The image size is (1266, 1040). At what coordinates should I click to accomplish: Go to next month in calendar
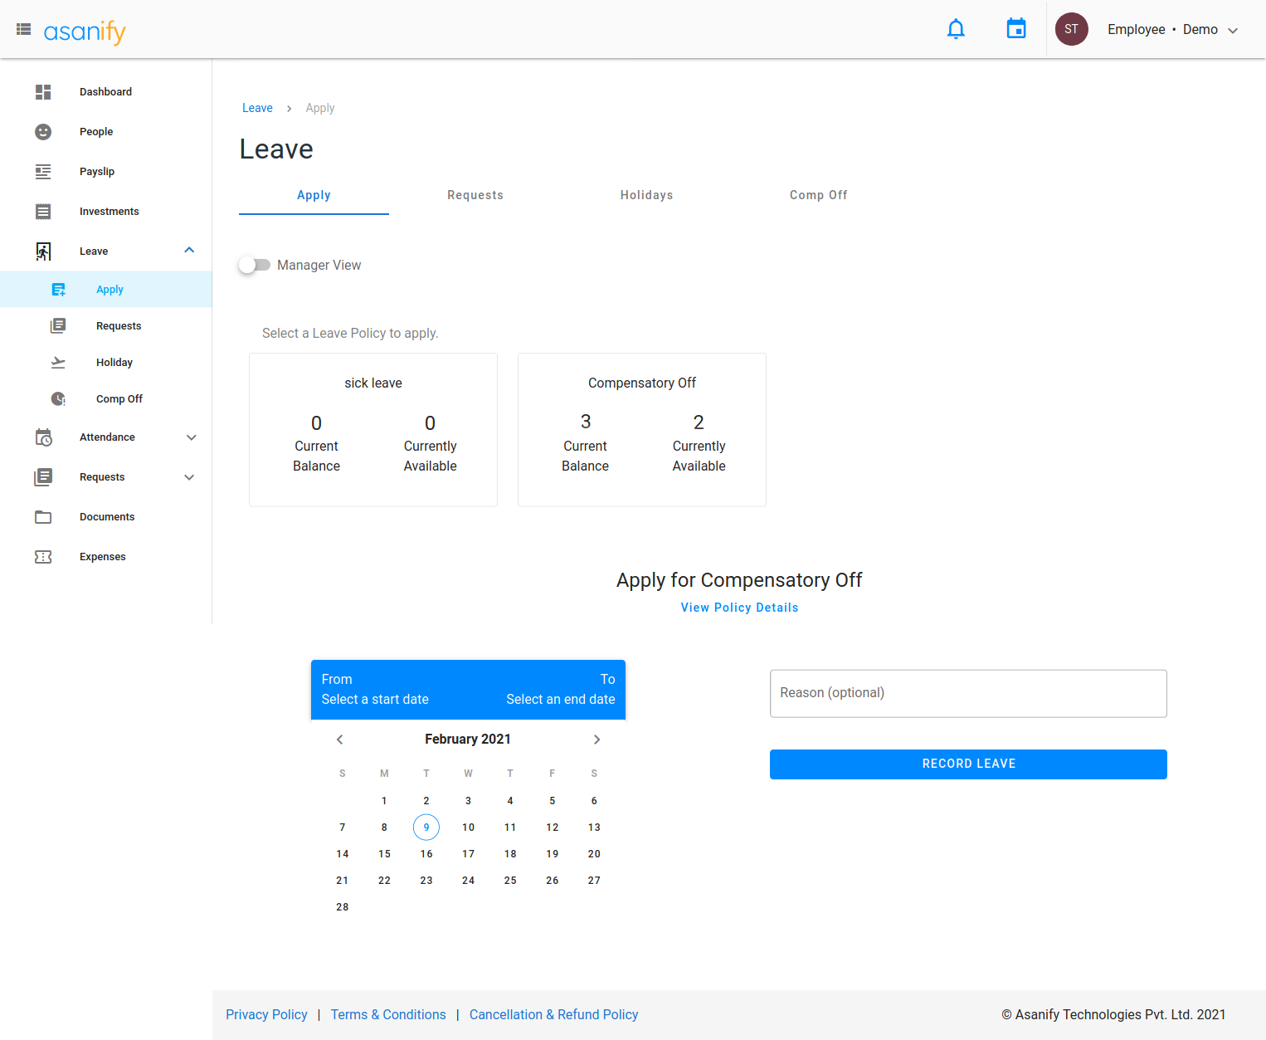[x=596, y=740]
